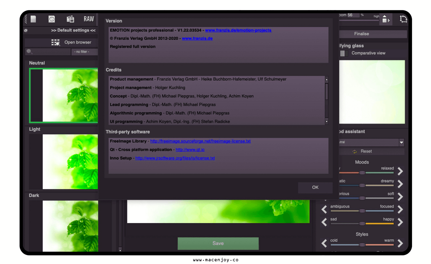Click right arrow next to dreamy slider
The image size is (431, 264).
pyautogui.click(x=400, y=184)
